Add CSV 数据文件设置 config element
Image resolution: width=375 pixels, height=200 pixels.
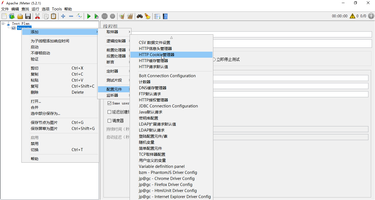[171, 43]
